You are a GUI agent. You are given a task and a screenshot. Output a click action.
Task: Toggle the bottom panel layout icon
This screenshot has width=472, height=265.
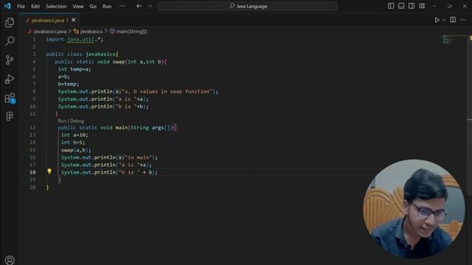tap(401, 6)
